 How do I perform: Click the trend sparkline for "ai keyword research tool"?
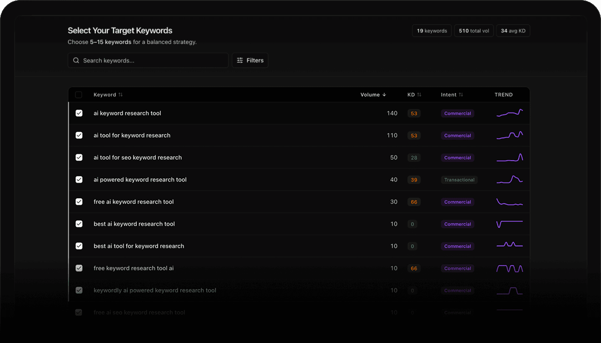(510, 113)
